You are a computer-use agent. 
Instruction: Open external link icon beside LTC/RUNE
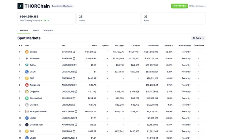(73, 105)
